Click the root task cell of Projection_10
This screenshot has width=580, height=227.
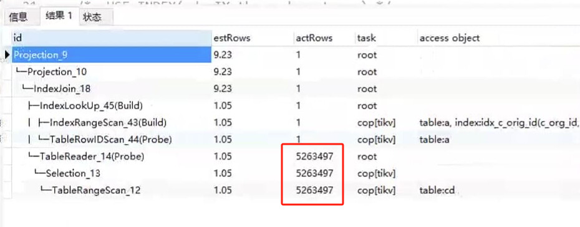pyautogui.click(x=367, y=72)
